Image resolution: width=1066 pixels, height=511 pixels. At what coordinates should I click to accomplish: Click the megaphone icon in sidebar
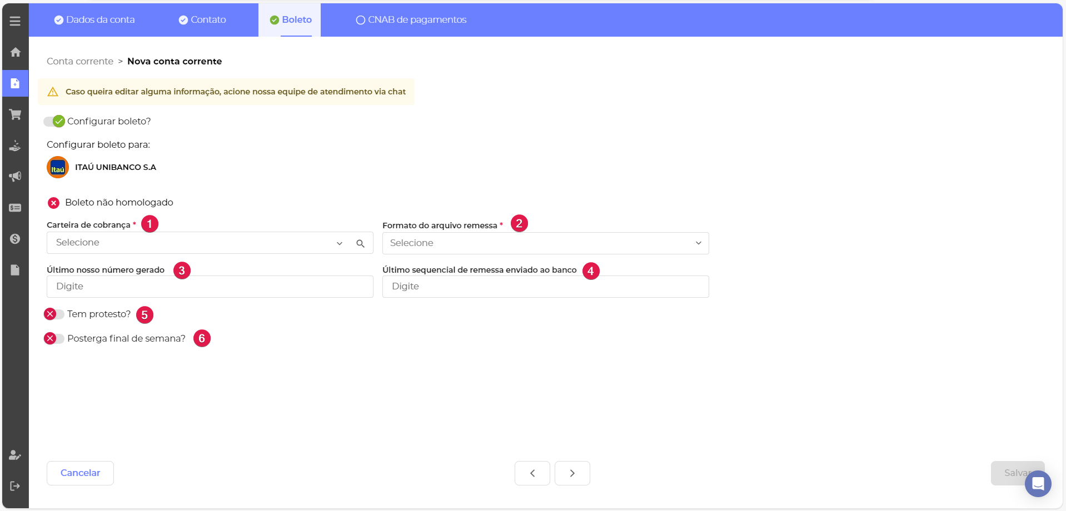click(15, 177)
